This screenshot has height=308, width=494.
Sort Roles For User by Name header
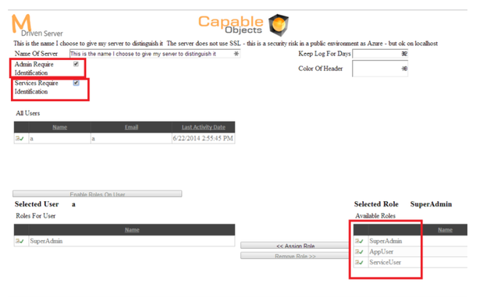132,230
